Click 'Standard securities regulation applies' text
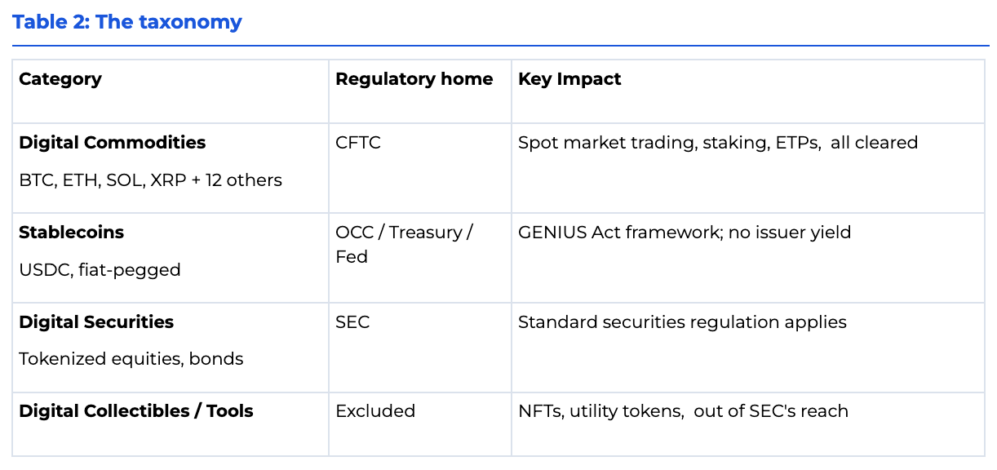This screenshot has height=470, width=997. click(682, 322)
